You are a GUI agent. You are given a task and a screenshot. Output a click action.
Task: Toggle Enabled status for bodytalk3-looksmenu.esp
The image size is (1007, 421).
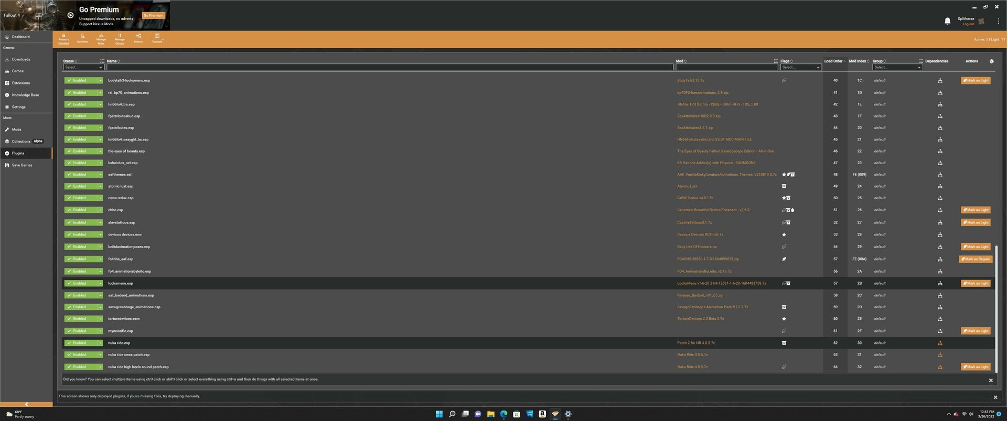tap(81, 81)
